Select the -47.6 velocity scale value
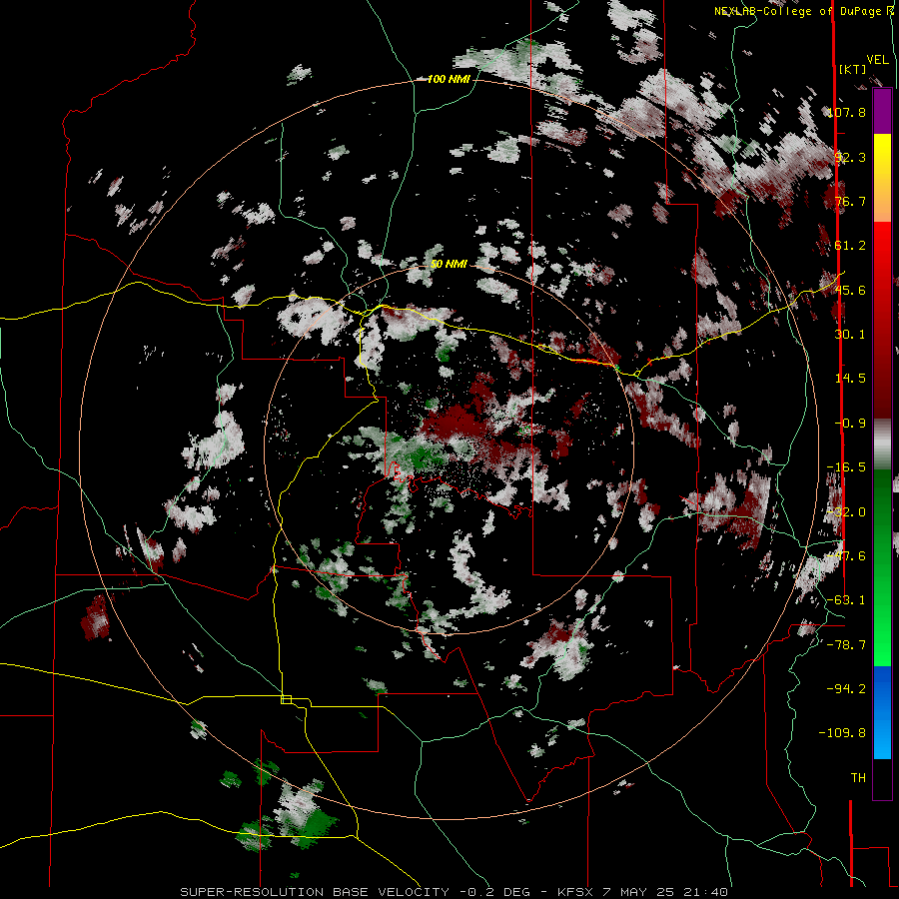The image size is (899, 899). pyautogui.click(x=847, y=556)
